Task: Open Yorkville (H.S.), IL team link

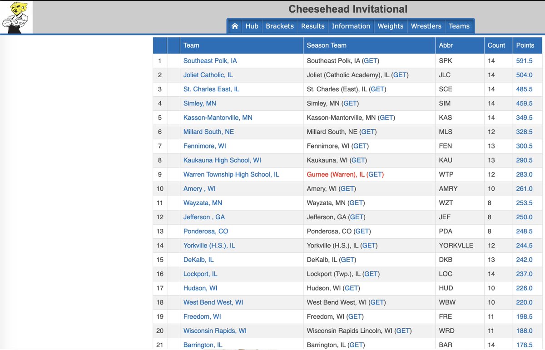Action: 209,246
